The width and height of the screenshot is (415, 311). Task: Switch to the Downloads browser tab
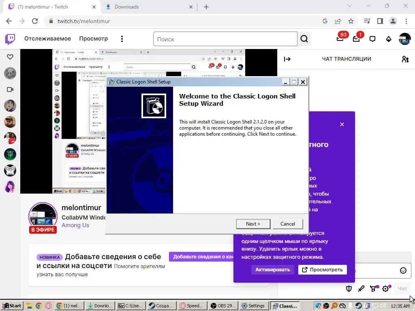[149, 7]
